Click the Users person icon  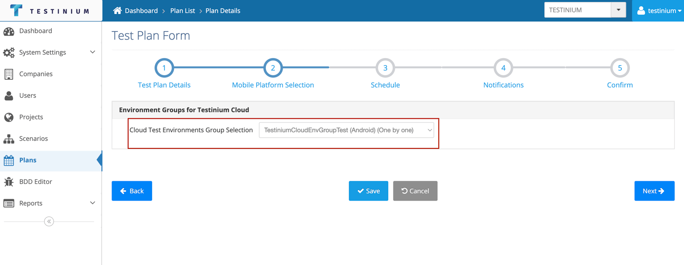click(9, 95)
